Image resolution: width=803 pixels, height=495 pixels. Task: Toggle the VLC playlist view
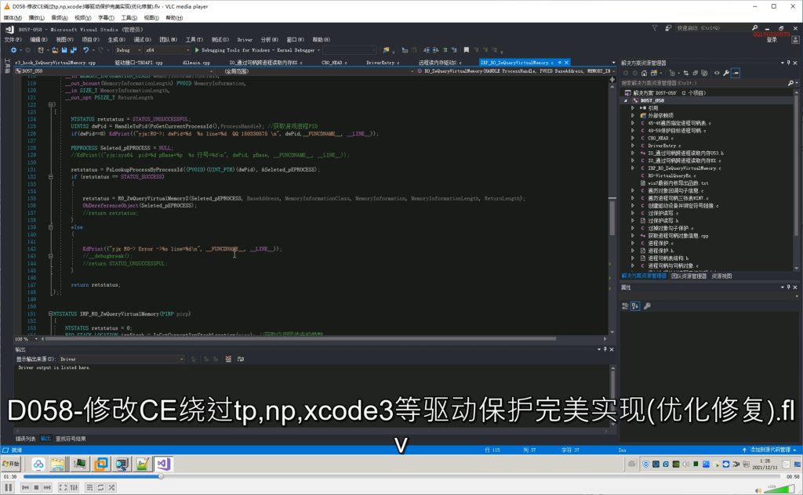89,488
